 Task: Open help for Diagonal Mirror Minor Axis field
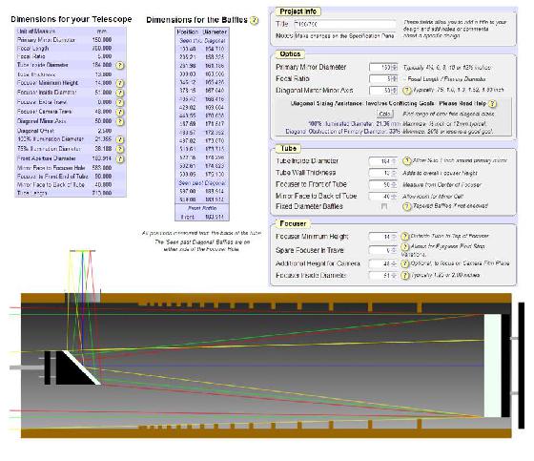[x=406, y=91]
